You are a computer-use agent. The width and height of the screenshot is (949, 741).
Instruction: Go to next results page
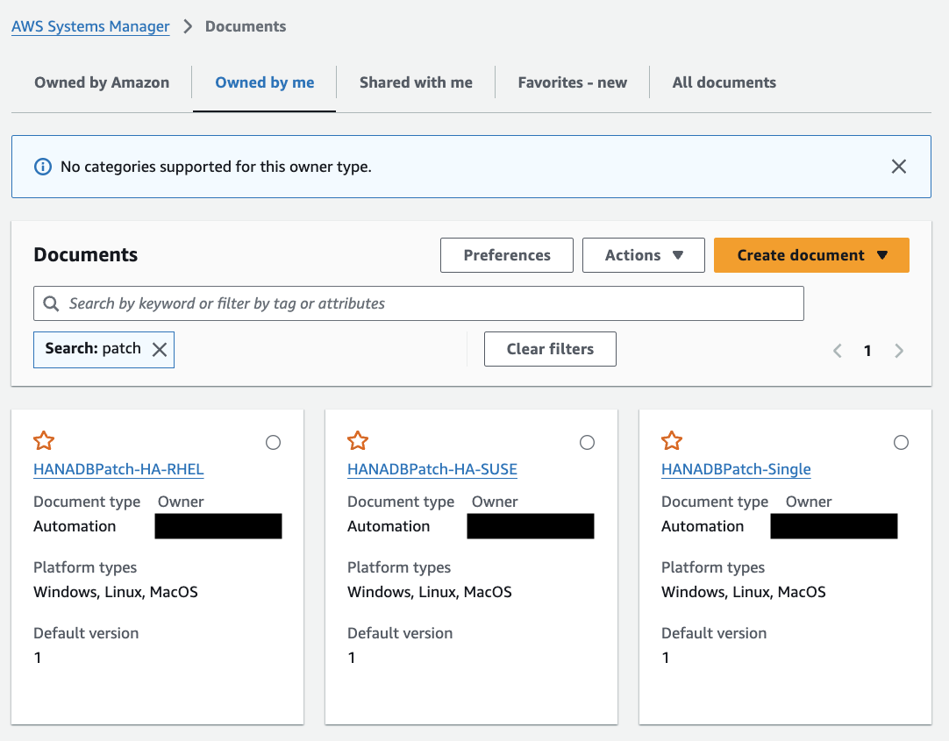point(899,351)
